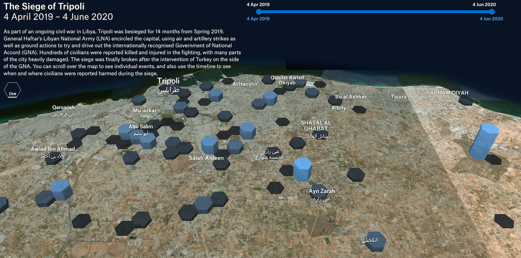Screen dimensions: 521x258
Task: Click the Qarqarish district label
Action: [x=63, y=107]
